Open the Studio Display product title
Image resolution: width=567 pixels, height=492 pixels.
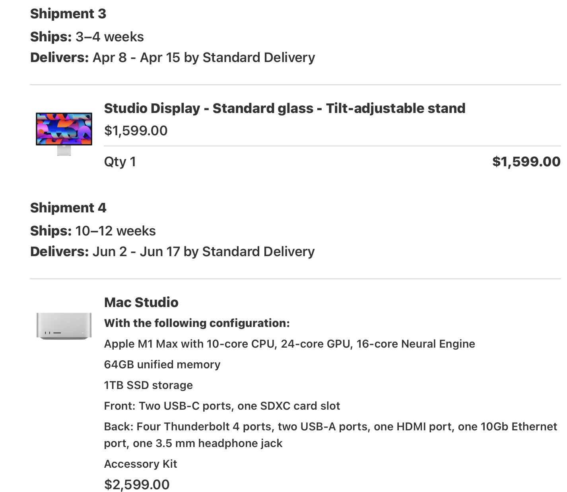pos(284,108)
